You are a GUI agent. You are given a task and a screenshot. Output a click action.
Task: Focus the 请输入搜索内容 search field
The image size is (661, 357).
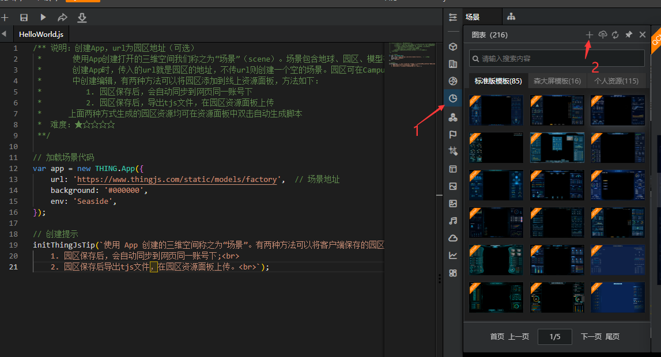(557, 59)
